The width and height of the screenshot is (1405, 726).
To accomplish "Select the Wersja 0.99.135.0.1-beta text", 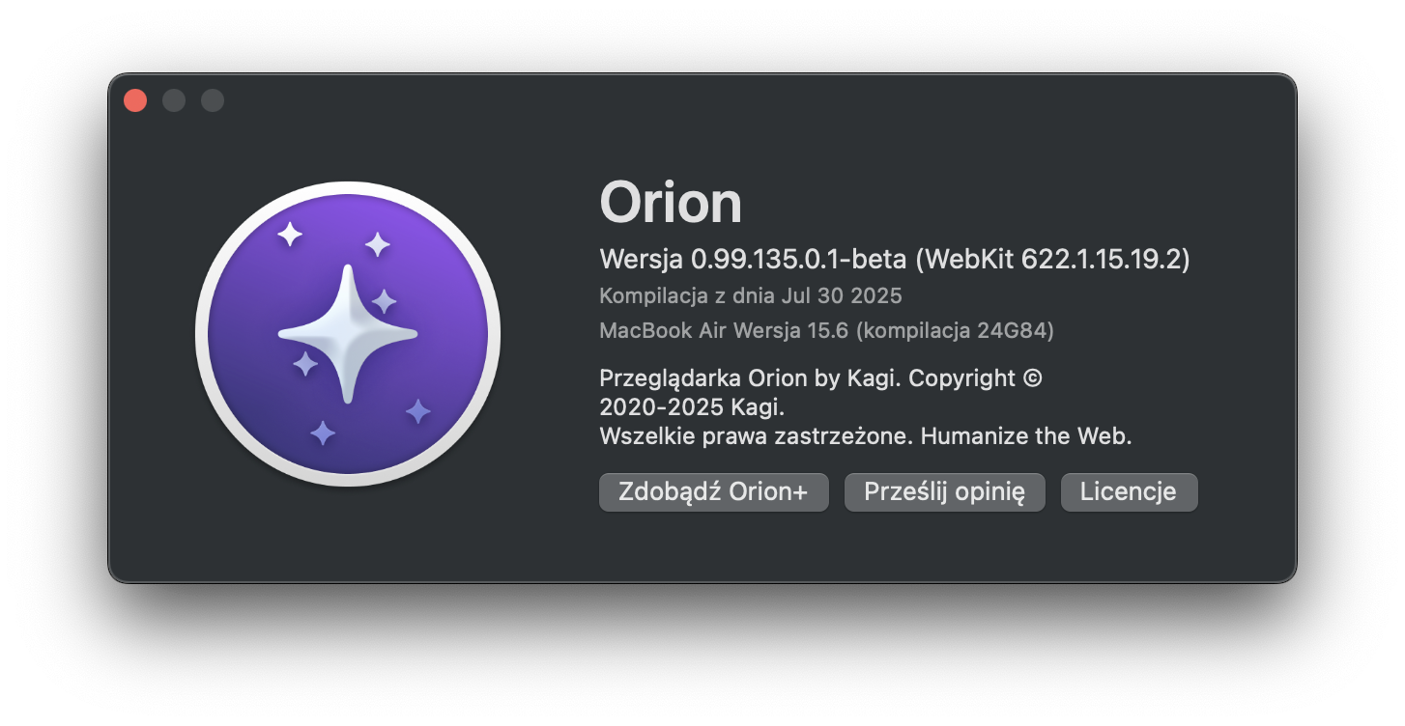I will coord(753,260).
